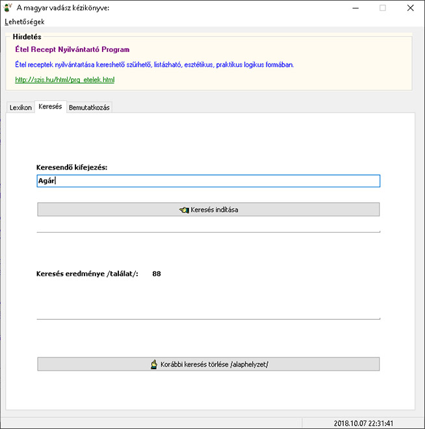Open the Bemutatkozás tab
This screenshot has width=425, height=429.
point(89,107)
